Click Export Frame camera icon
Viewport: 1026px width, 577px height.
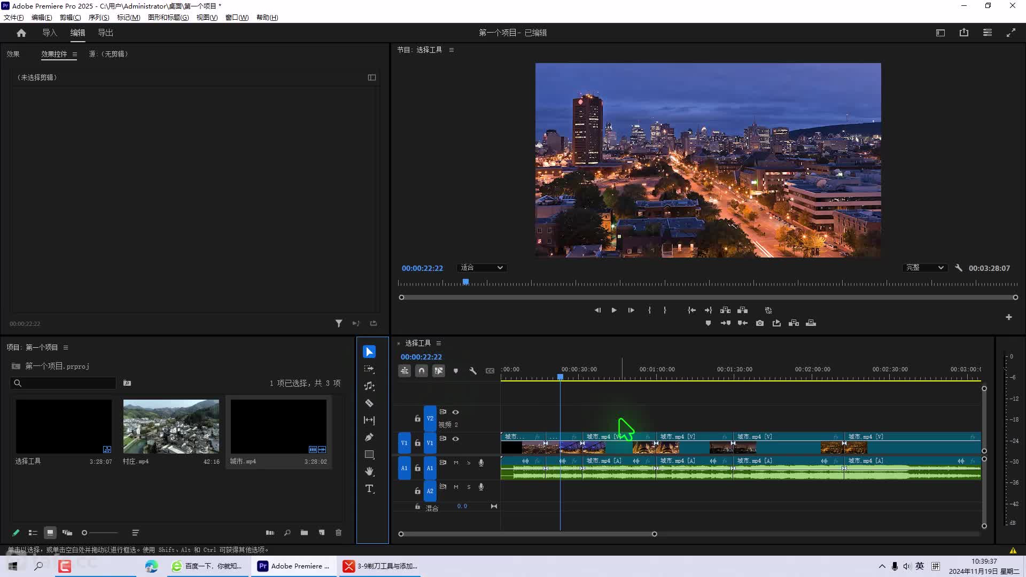point(760,323)
